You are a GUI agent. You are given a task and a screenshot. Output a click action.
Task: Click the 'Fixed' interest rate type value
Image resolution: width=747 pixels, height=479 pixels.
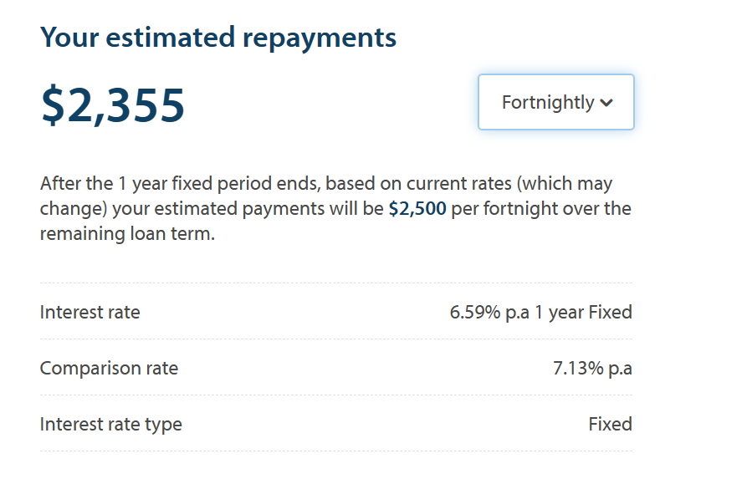pyautogui.click(x=611, y=424)
